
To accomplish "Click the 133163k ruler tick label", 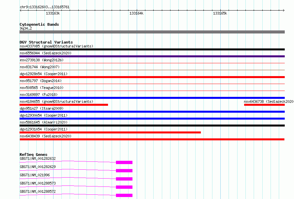I will pos(53,13).
